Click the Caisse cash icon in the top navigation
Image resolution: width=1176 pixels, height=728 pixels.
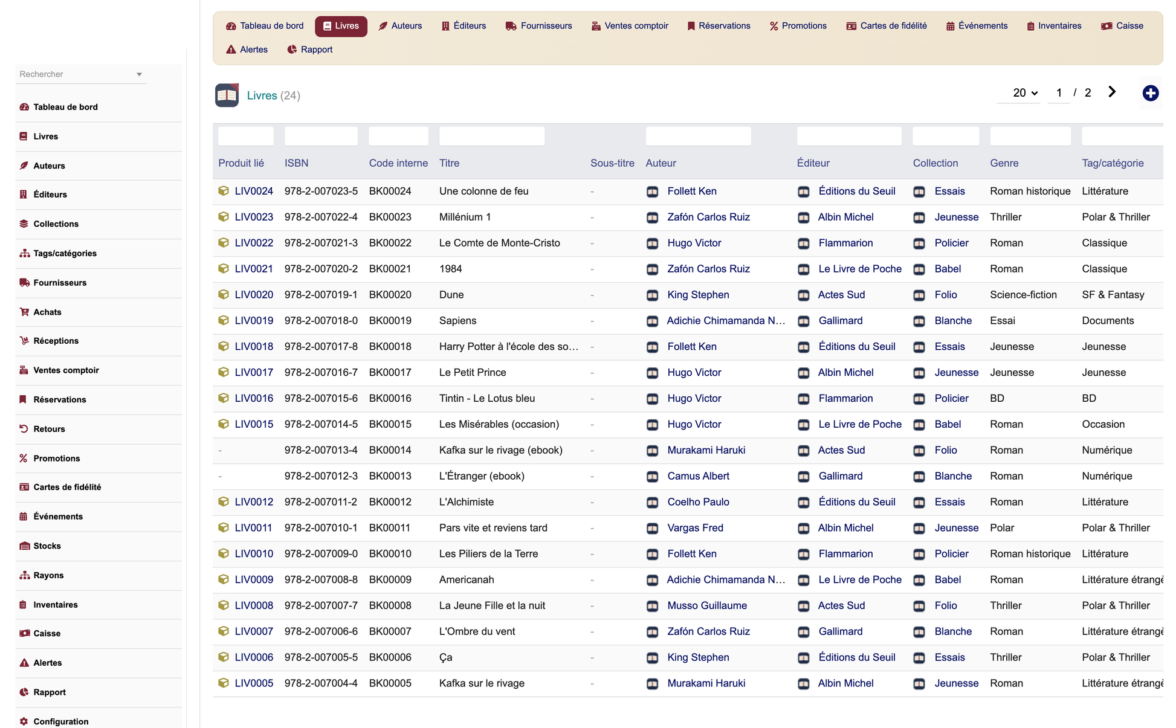point(1107,26)
